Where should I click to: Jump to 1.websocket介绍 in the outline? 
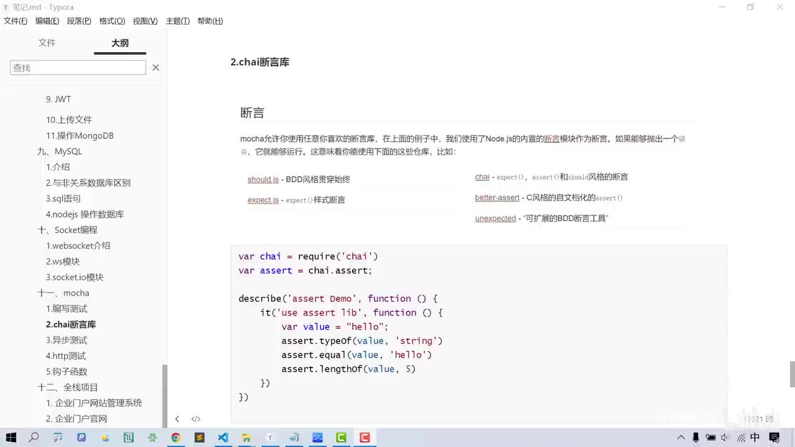click(x=78, y=246)
